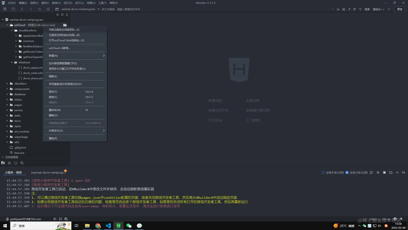
Task: Click the bookmark star icon
Action: 40,9
